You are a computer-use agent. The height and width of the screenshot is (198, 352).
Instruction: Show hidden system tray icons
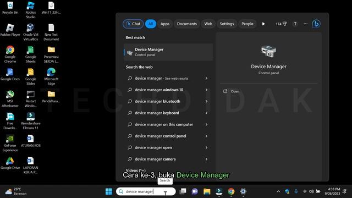[x=278, y=191]
